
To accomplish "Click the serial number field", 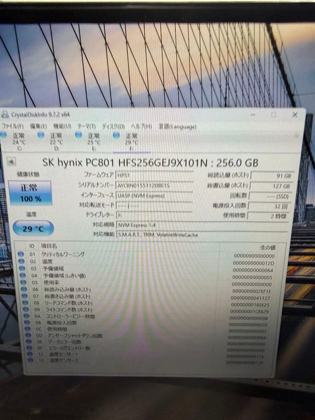I will 154,185.
